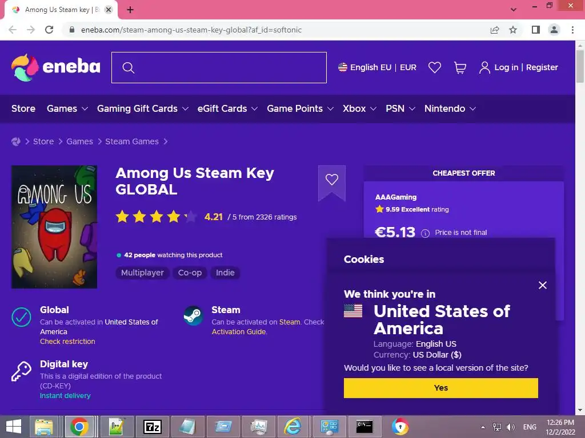Change language and currency English EU EUR
Screen dimensions: 585x438
click(x=377, y=67)
